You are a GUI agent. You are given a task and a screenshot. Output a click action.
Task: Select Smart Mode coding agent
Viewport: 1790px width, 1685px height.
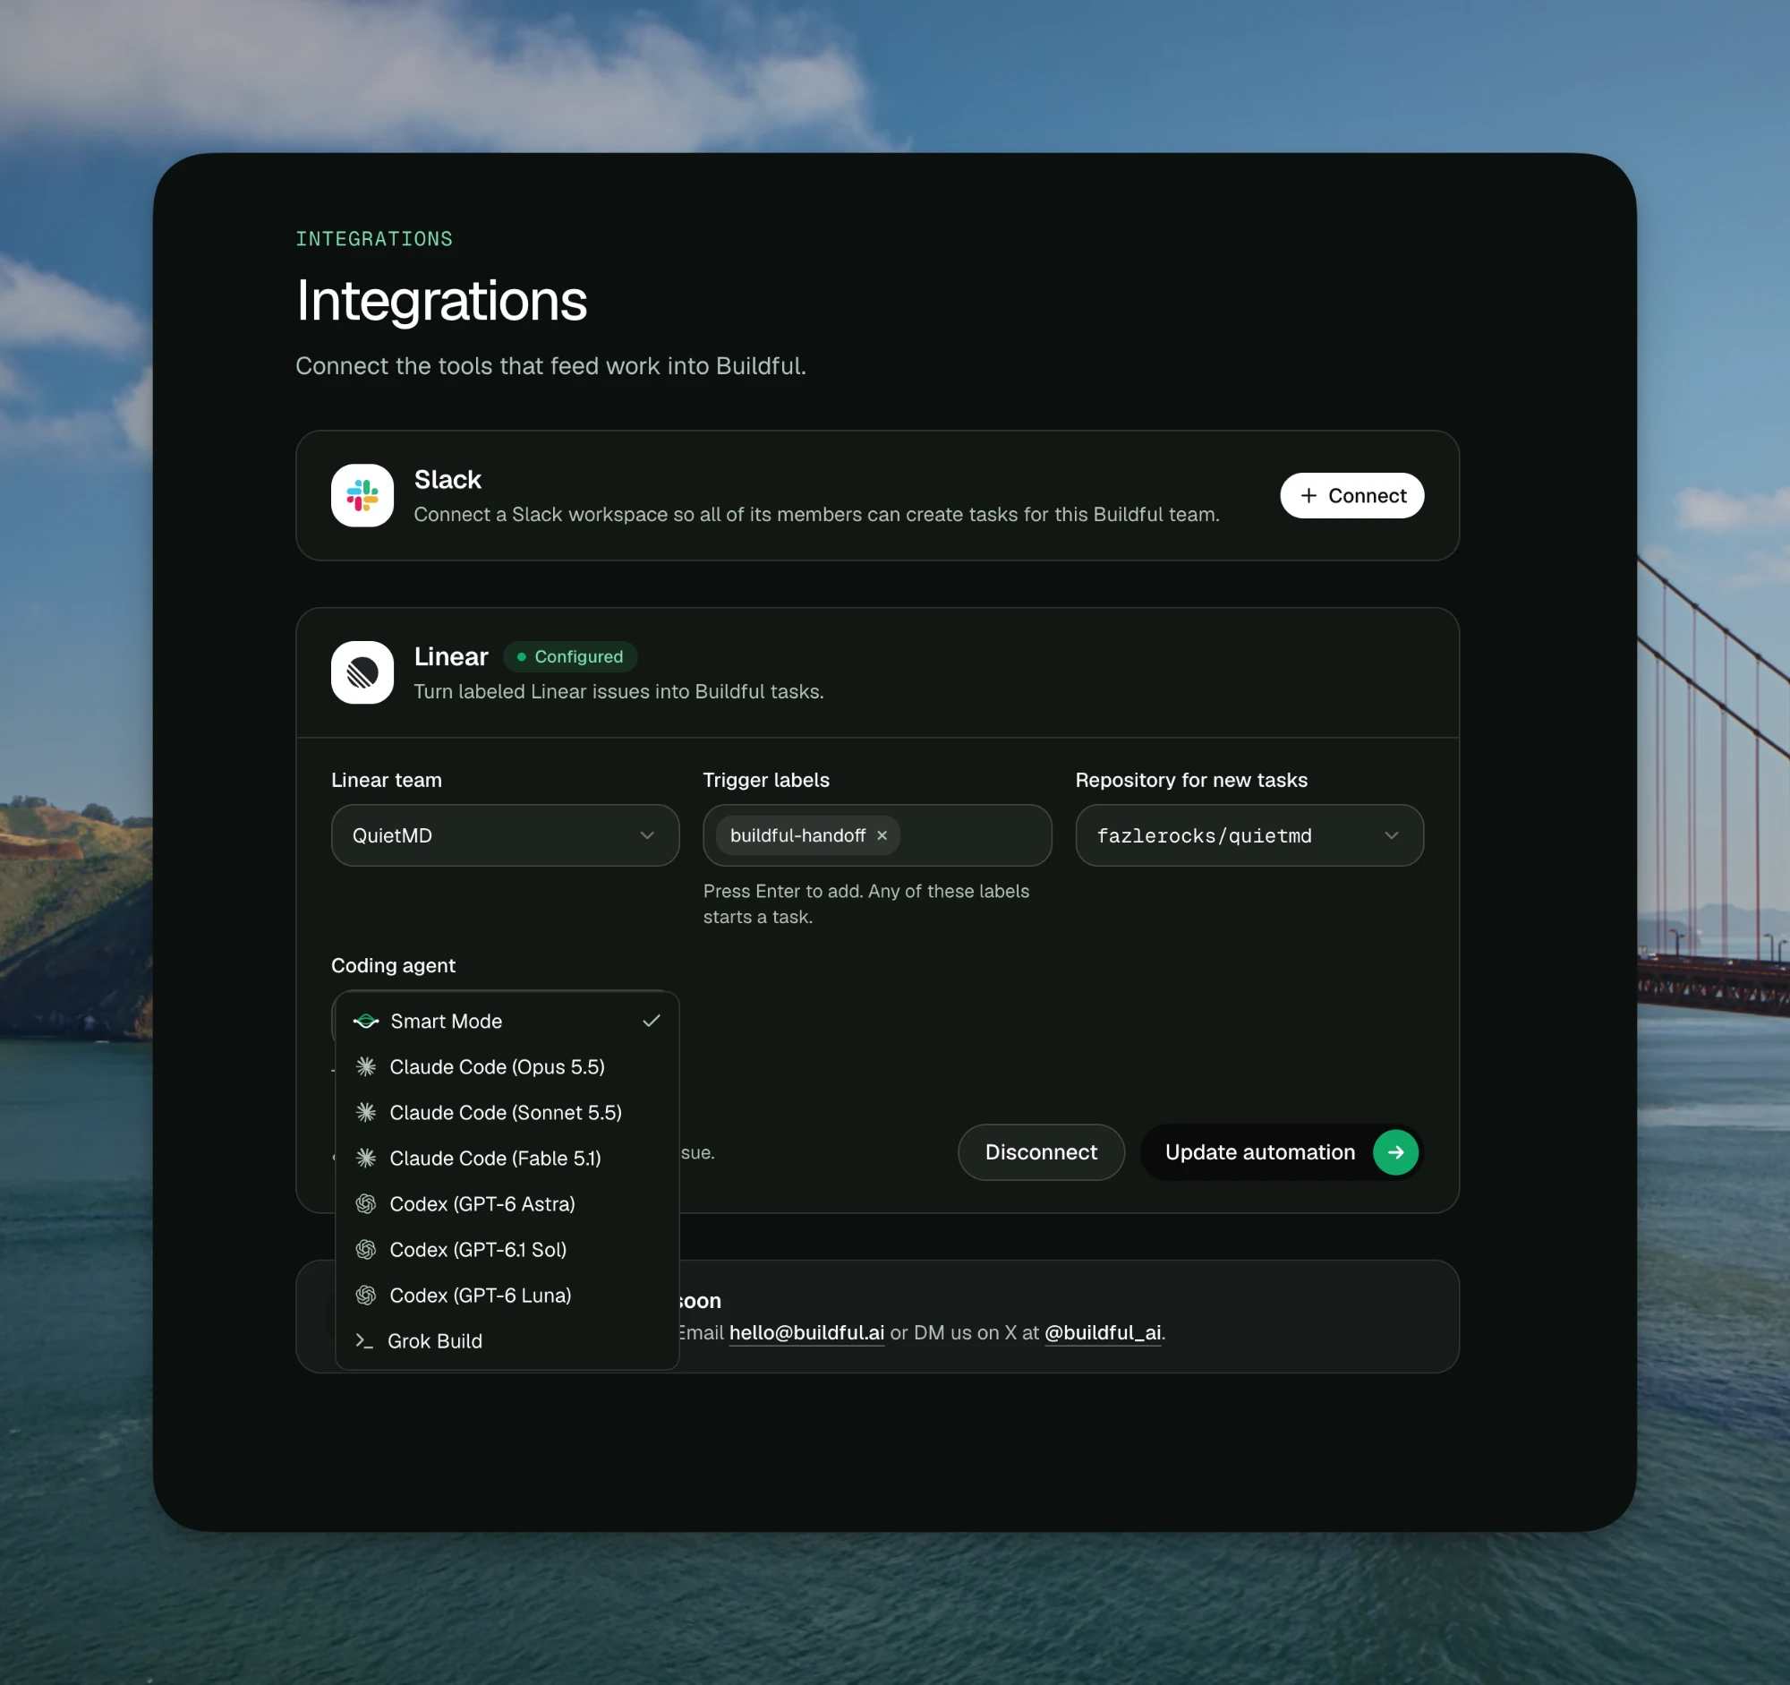(x=507, y=1022)
